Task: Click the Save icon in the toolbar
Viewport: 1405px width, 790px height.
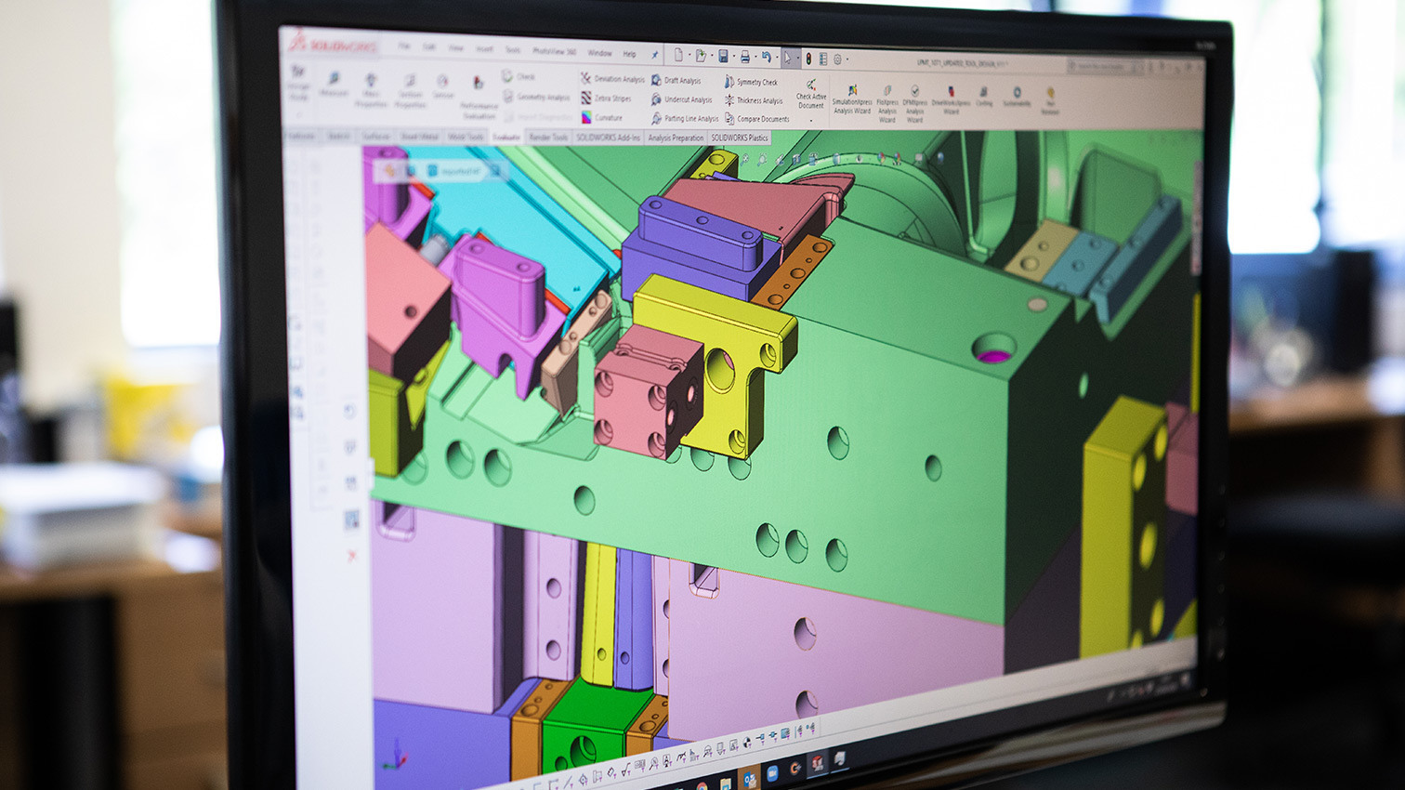Action: pyautogui.click(x=723, y=57)
